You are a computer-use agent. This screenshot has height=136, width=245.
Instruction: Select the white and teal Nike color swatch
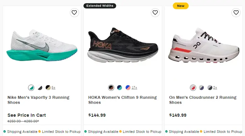(x=31, y=88)
